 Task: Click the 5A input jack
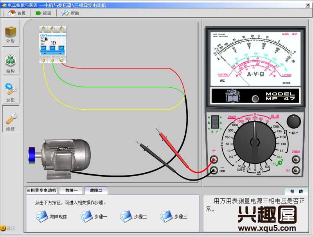click(296, 170)
